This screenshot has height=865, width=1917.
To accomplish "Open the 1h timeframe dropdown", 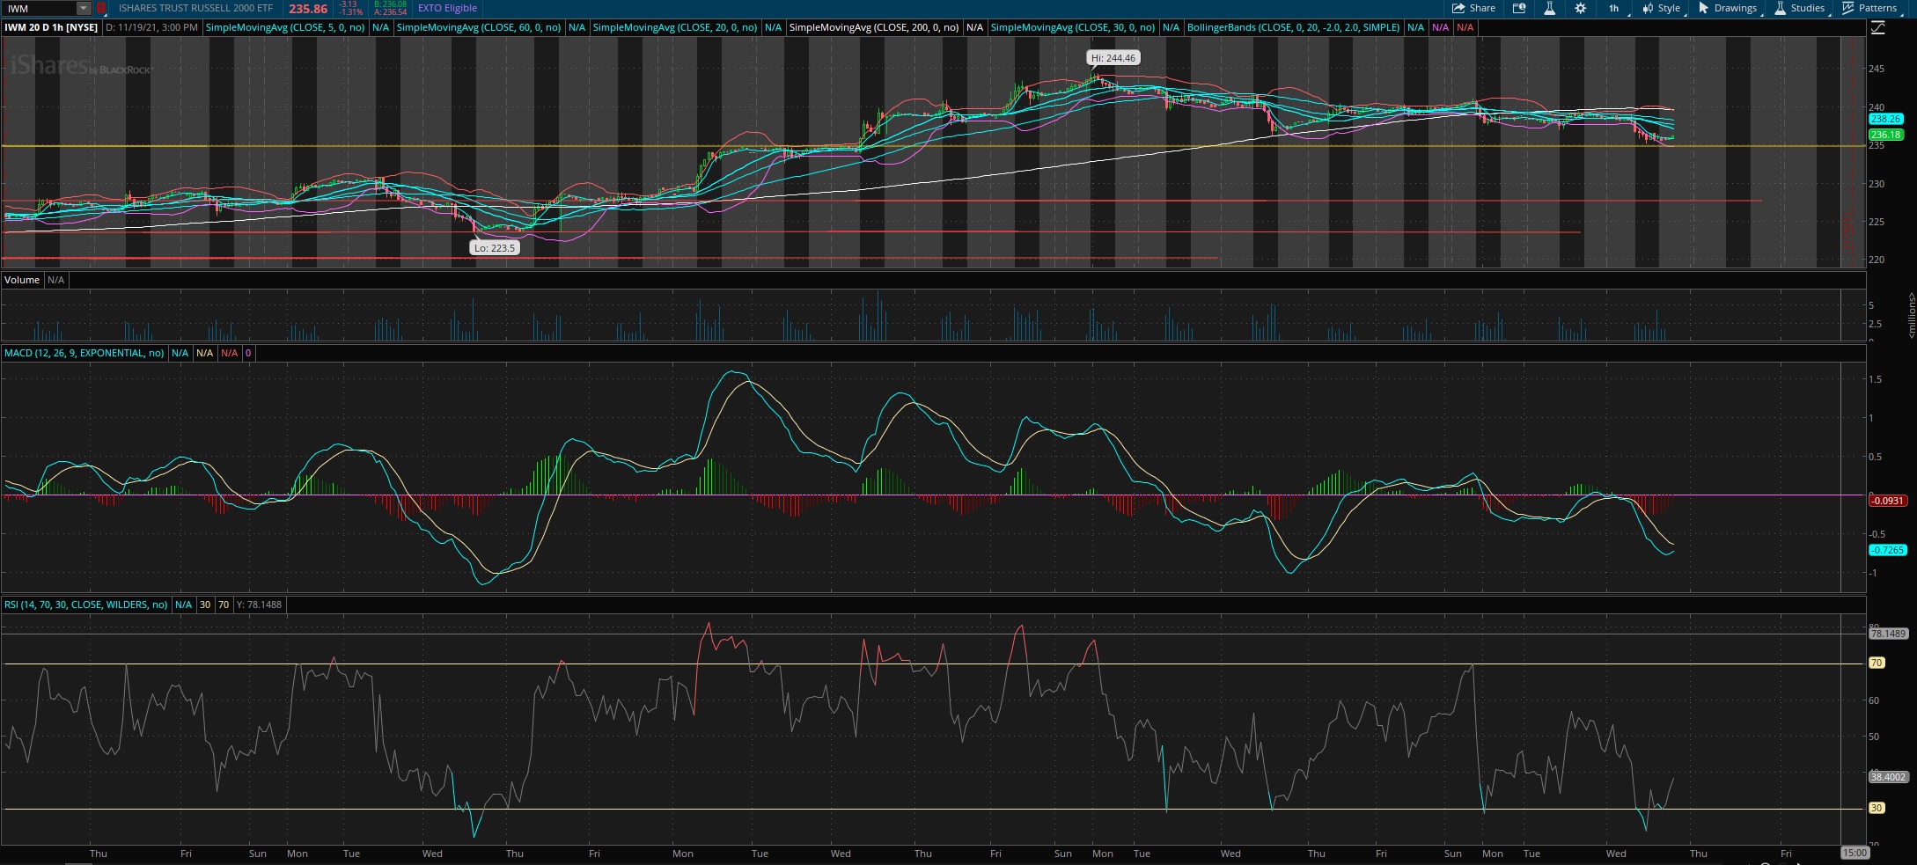I will pyautogui.click(x=1616, y=8).
